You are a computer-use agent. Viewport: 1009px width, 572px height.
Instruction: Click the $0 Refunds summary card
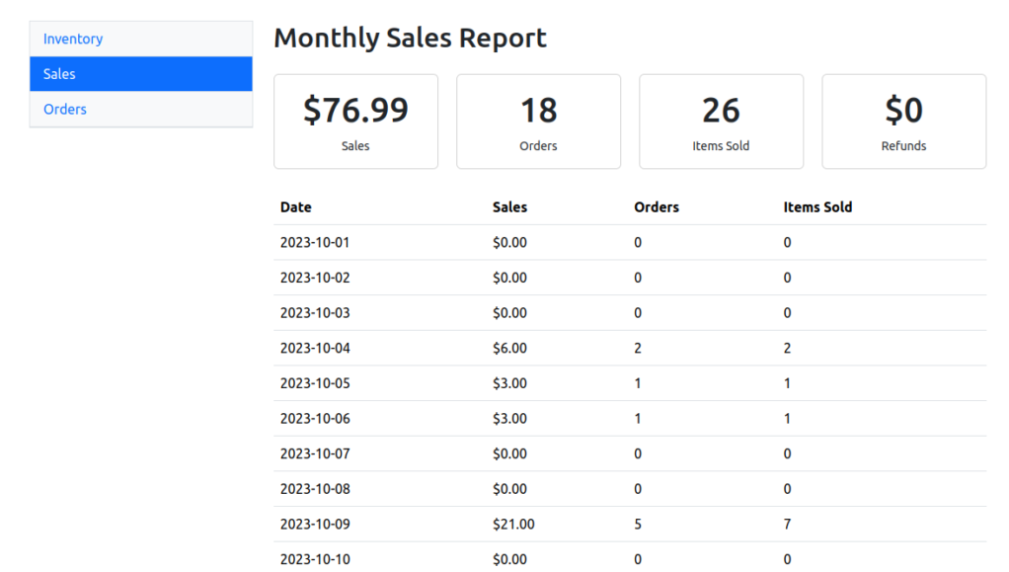(903, 122)
